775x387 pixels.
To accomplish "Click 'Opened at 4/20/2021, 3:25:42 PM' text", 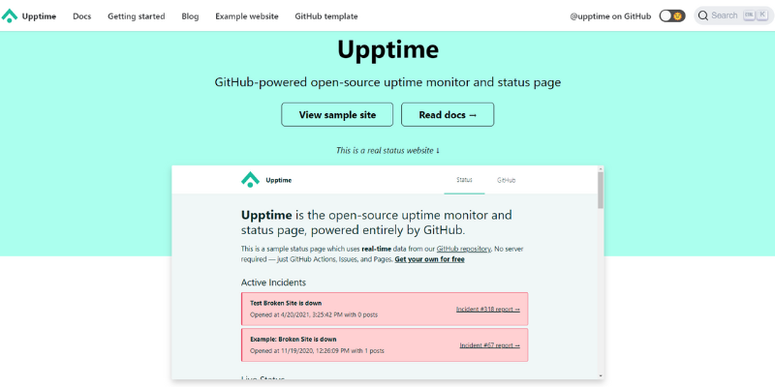I will coord(294,314).
